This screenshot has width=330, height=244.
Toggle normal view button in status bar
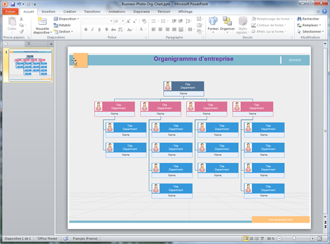pyautogui.click(x=246, y=239)
